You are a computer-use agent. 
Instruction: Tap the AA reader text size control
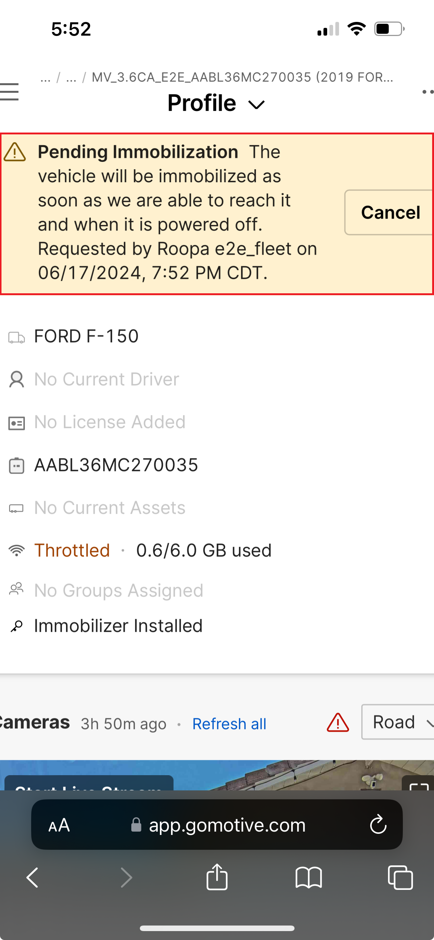[x=59, y=825]
